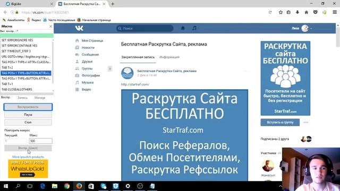
Task: Open profile dropdown next to Лиза
Action: point(311,28)
